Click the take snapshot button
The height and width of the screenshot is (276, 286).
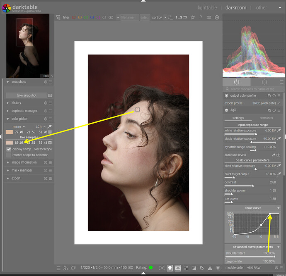(27, 95)
